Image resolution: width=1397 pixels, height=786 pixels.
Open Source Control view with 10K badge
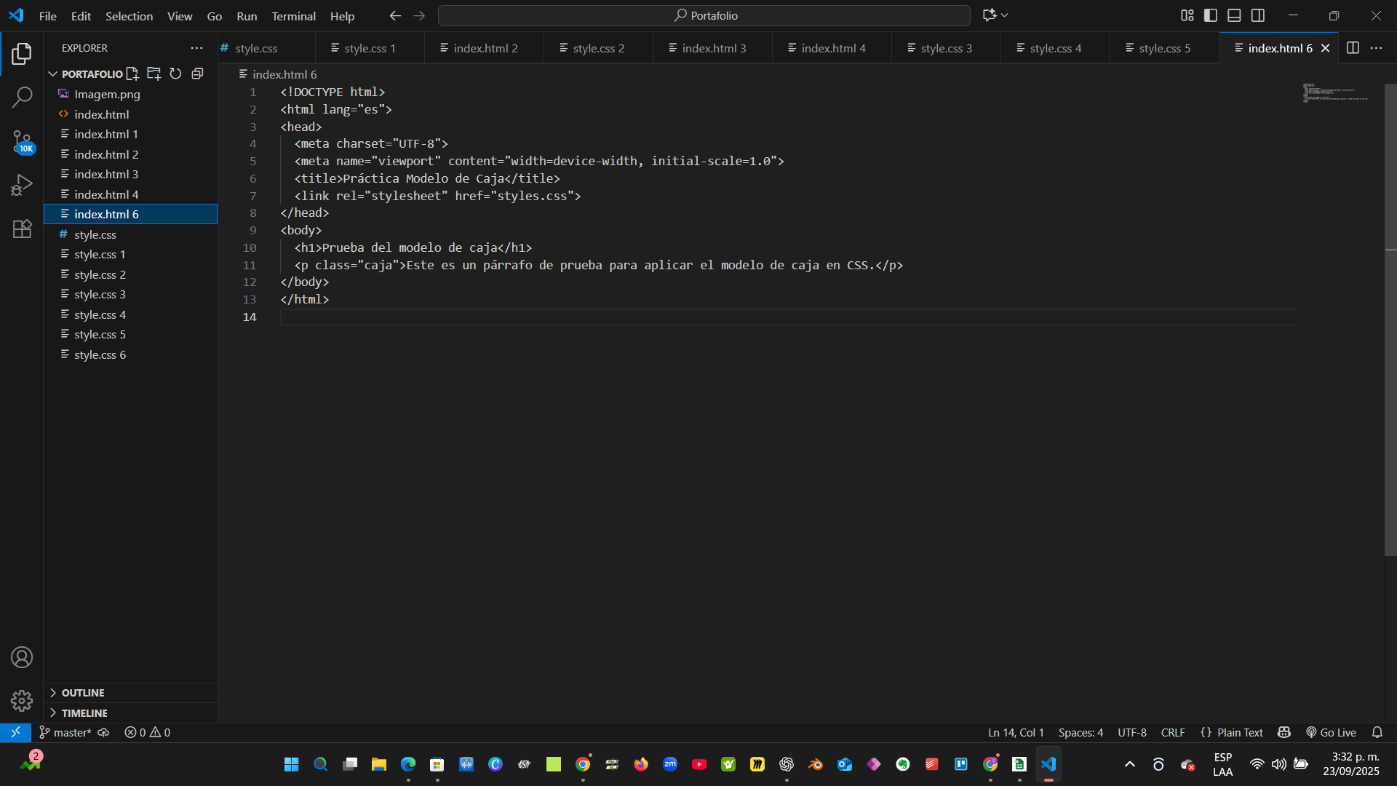click(22, 141)
